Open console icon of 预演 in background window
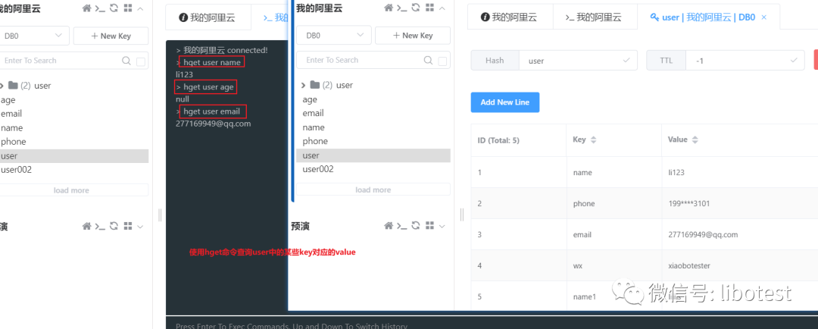This screenshot has height=329, width=818. pyautogui.click(x=100, y=226)
